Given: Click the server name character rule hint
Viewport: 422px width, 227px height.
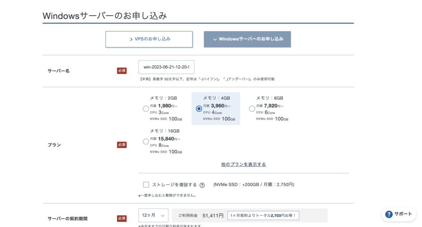Looking at the screenshot, I should click(x=207, y=79).
